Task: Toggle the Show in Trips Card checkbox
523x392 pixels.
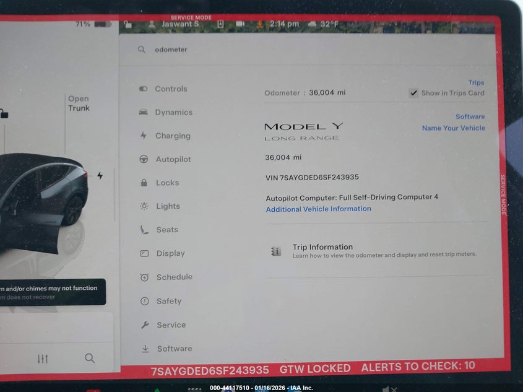Action: pyautogui.click(x=413, y=93)
